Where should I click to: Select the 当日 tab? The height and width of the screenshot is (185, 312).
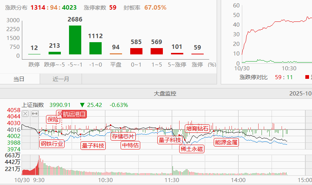tap(19, 79)
